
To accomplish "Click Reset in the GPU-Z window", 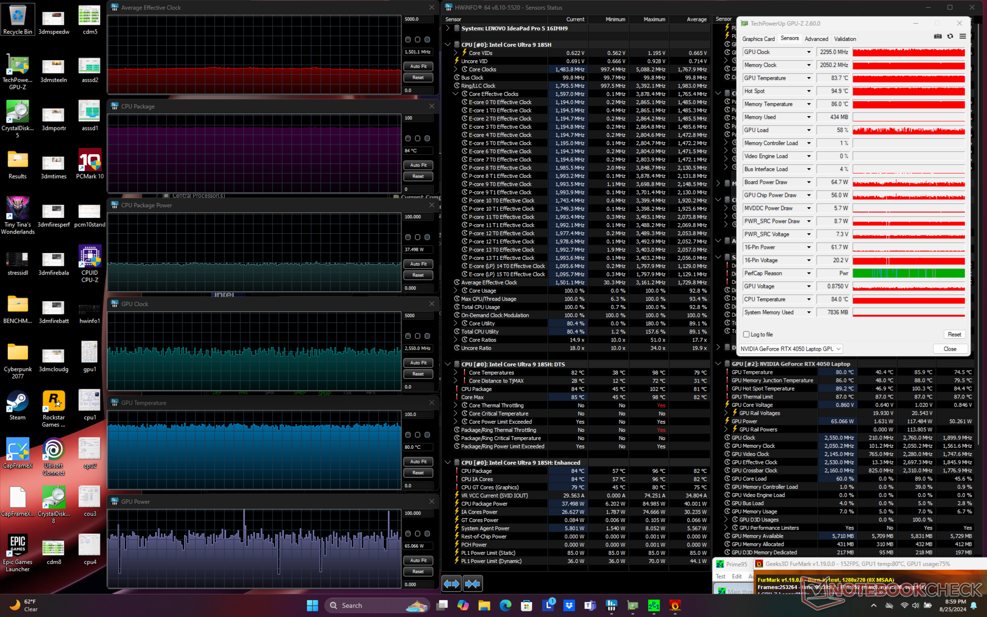I will tap(954, 335).
